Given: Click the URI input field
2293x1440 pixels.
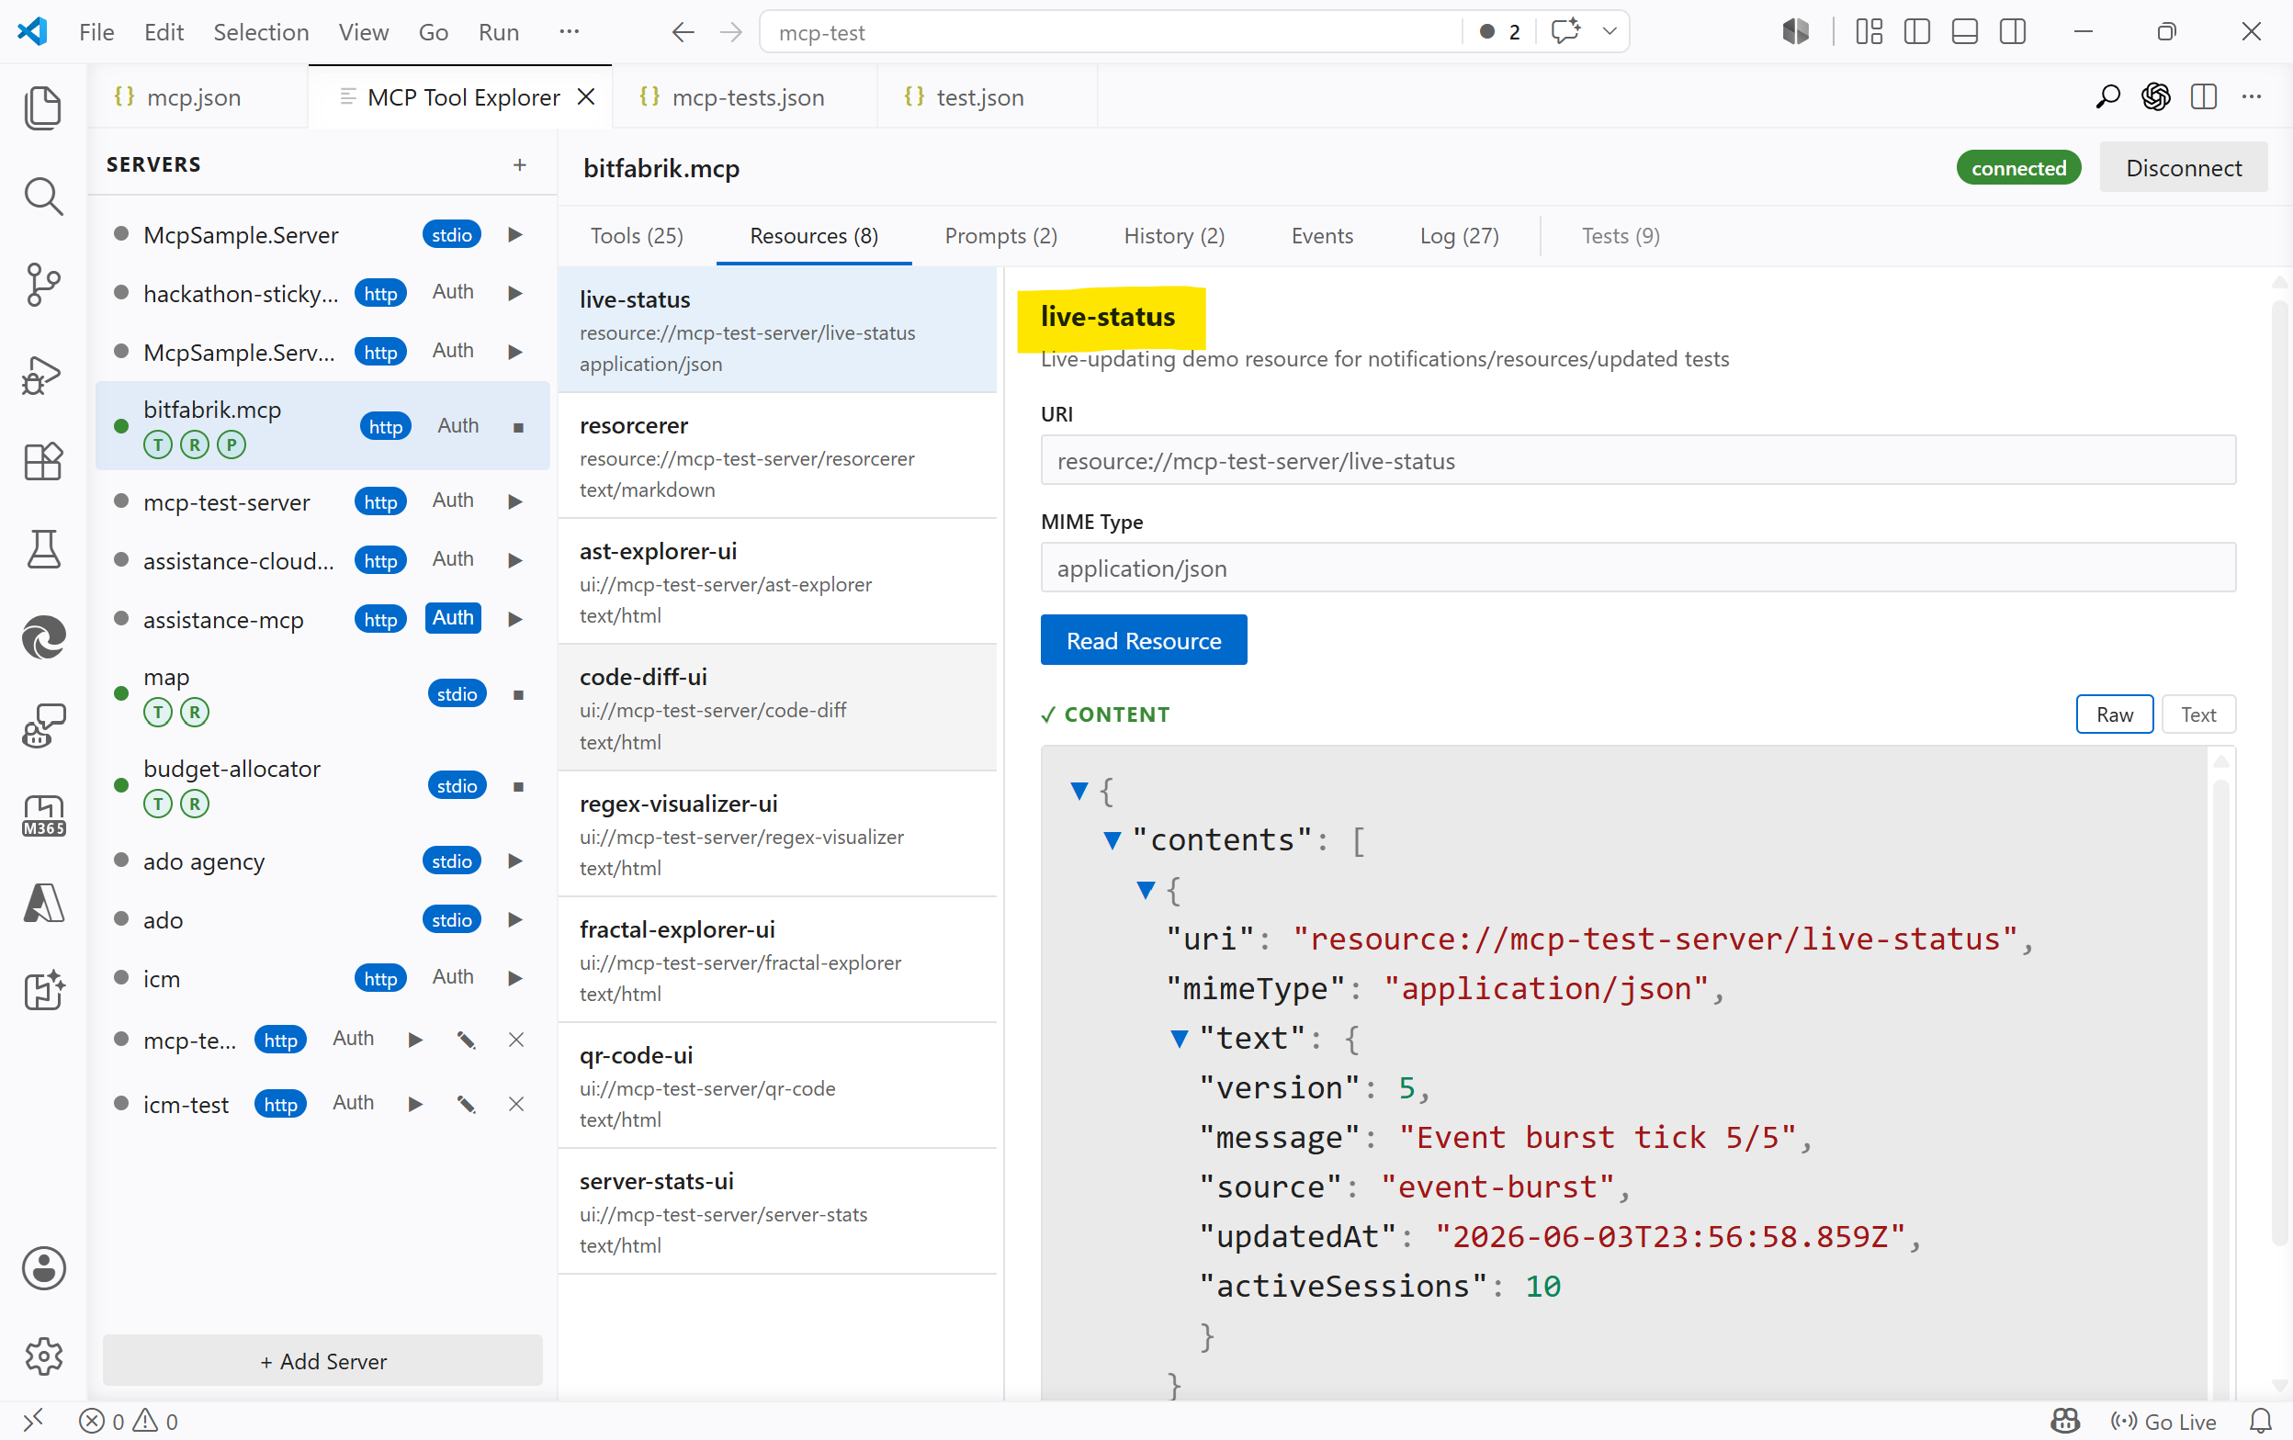Looking at the screenshot, I should coord(1638,461).
